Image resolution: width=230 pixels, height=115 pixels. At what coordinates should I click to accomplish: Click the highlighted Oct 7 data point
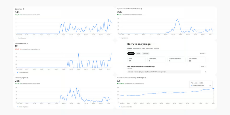(213, 88)
